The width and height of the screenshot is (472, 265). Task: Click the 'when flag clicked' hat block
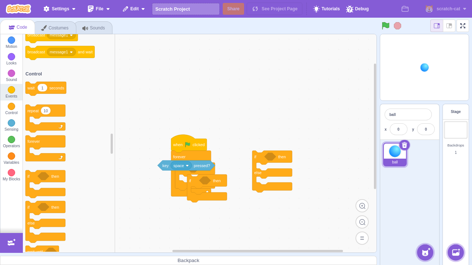click(x=189, y=144)
